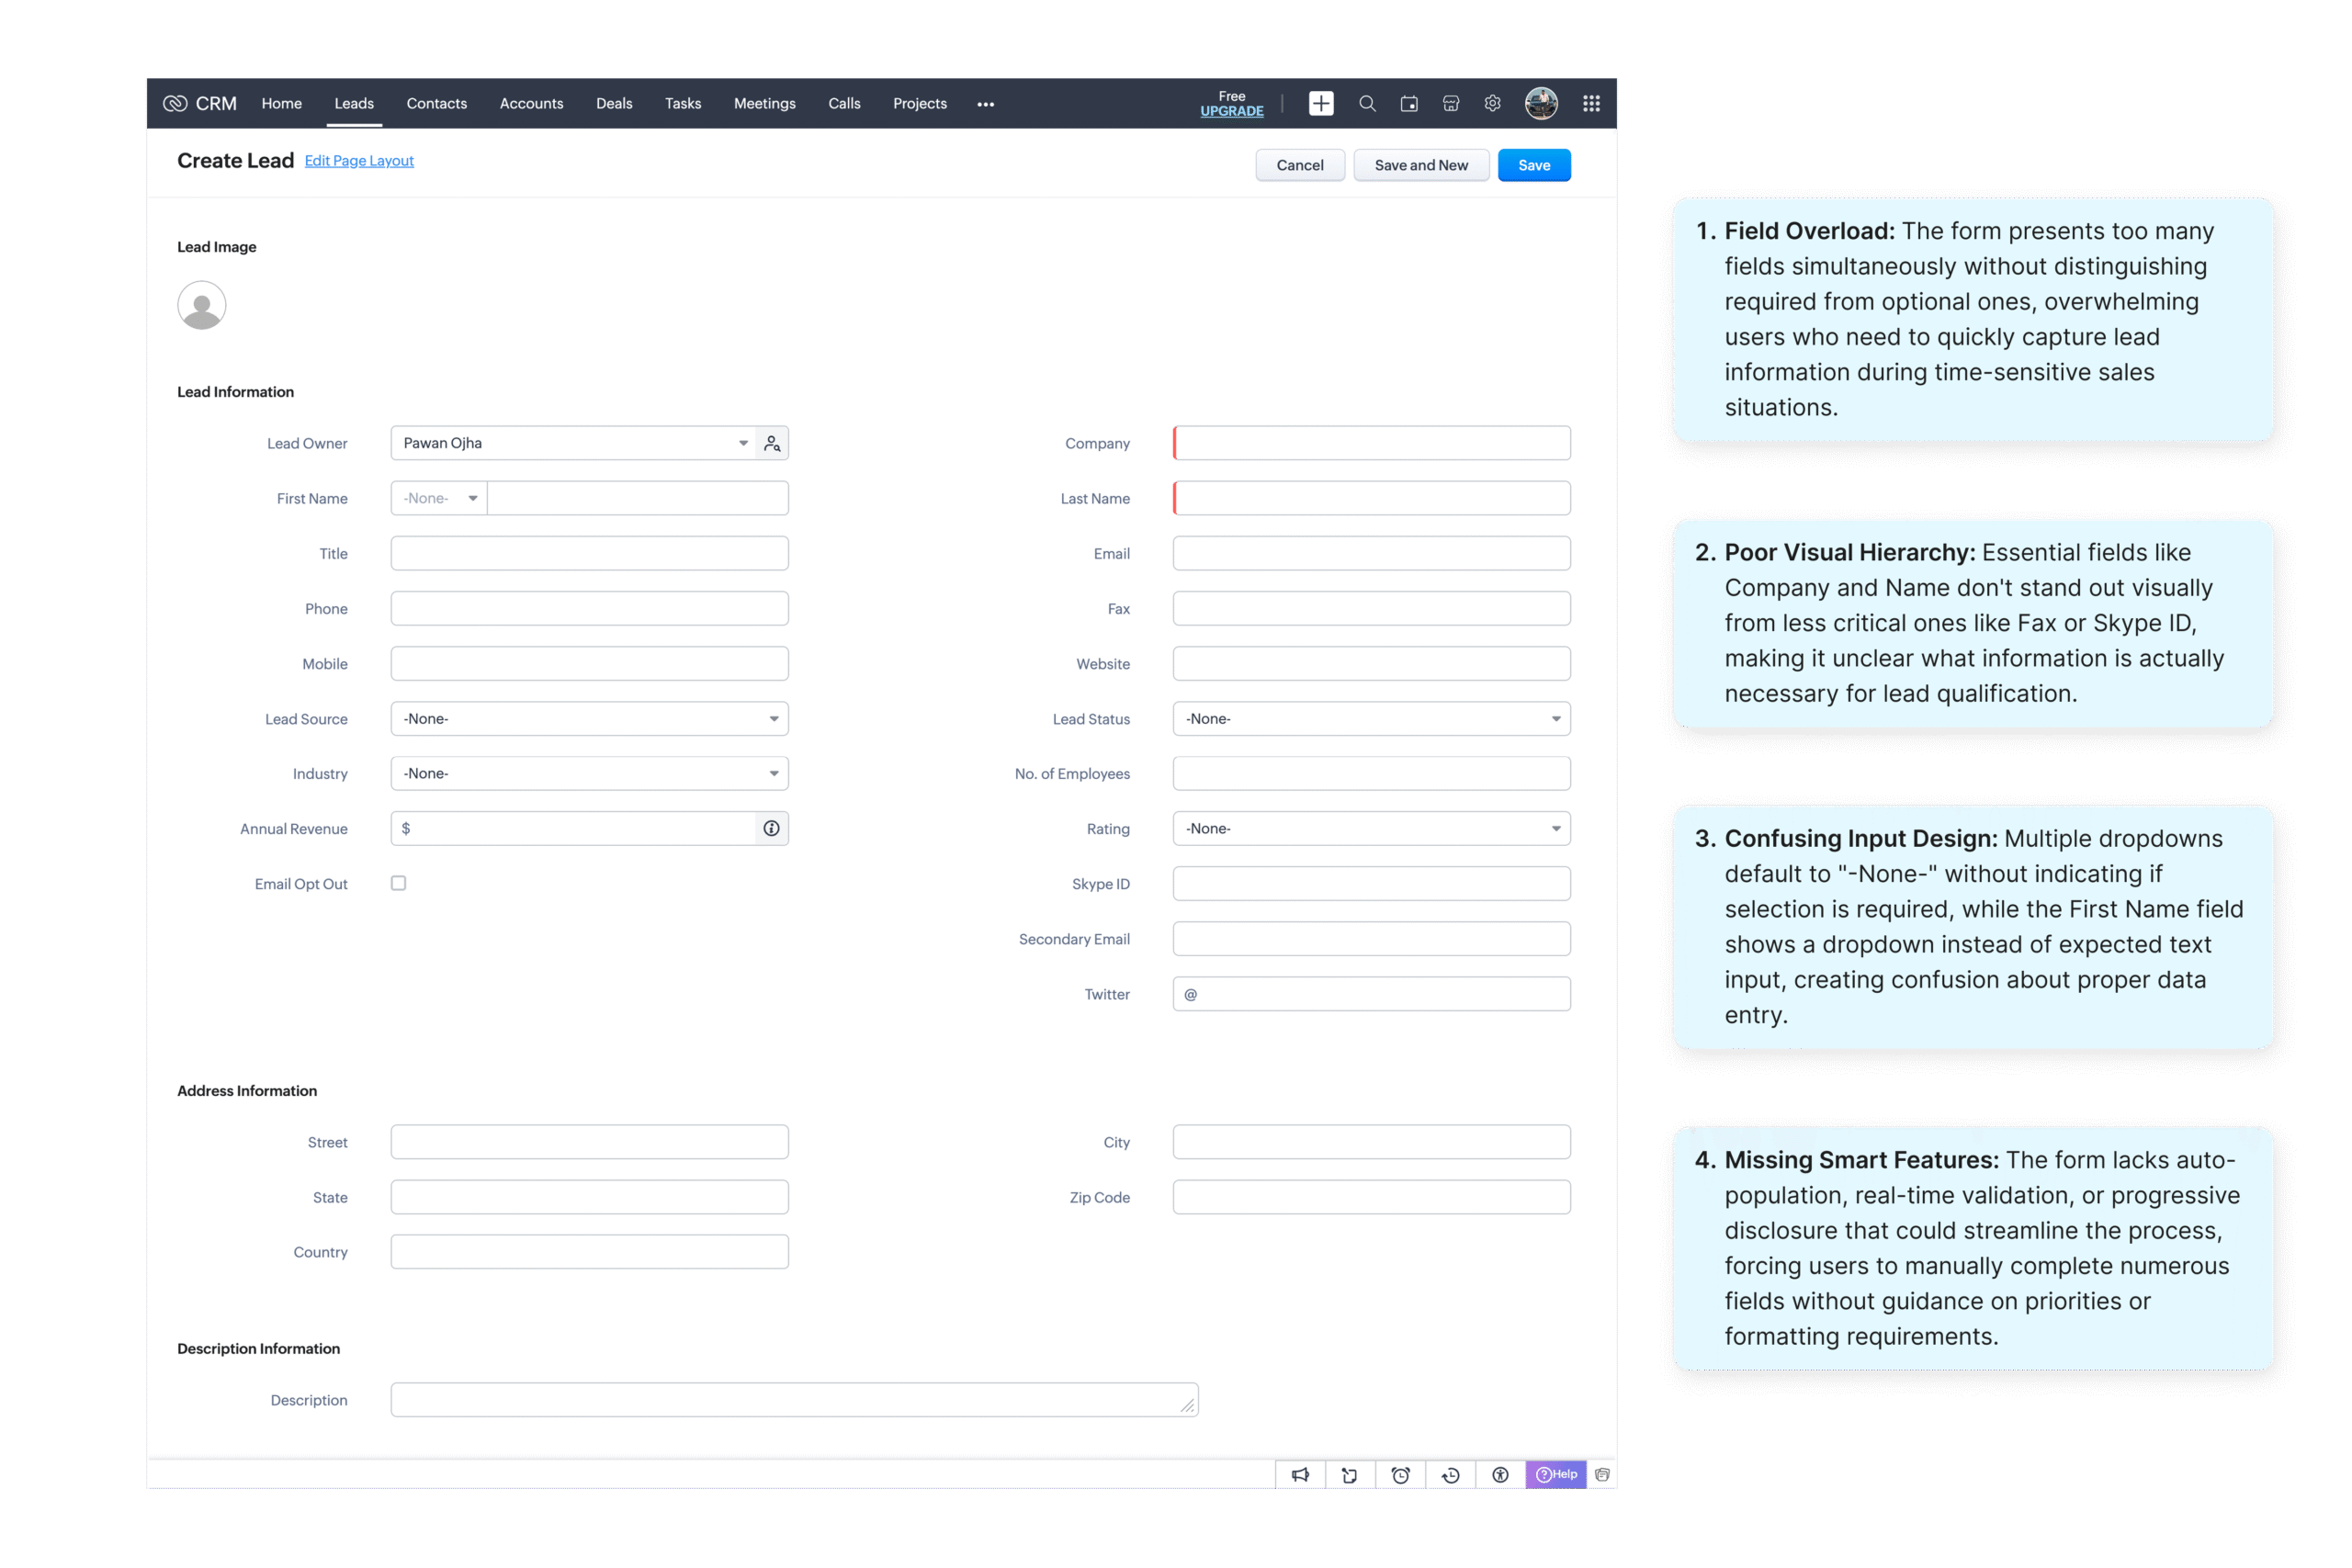The width and height of the screenshot is (2352, 1568).
Task: Open the reminders alarm clock icon
Action: click(x=1399, y=1474)
